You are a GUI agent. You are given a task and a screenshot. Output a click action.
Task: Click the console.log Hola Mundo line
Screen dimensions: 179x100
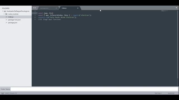coord(57,17)
